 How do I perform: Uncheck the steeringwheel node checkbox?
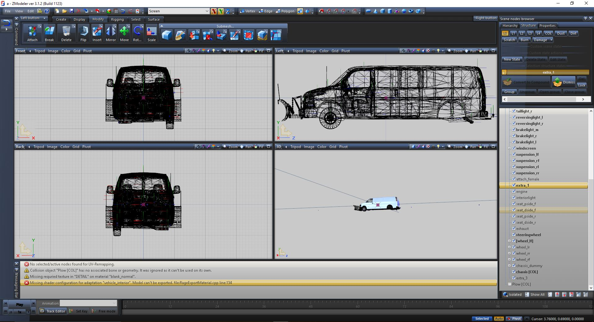514,235
